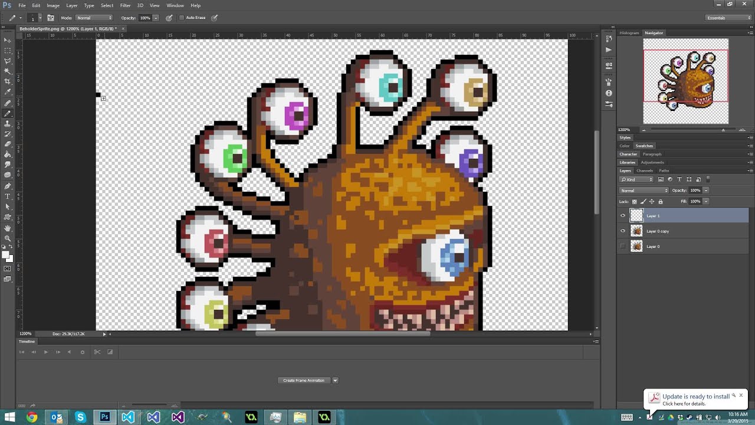Toggle lock position
The image size is (755, 425).
(x=652, y=201)
